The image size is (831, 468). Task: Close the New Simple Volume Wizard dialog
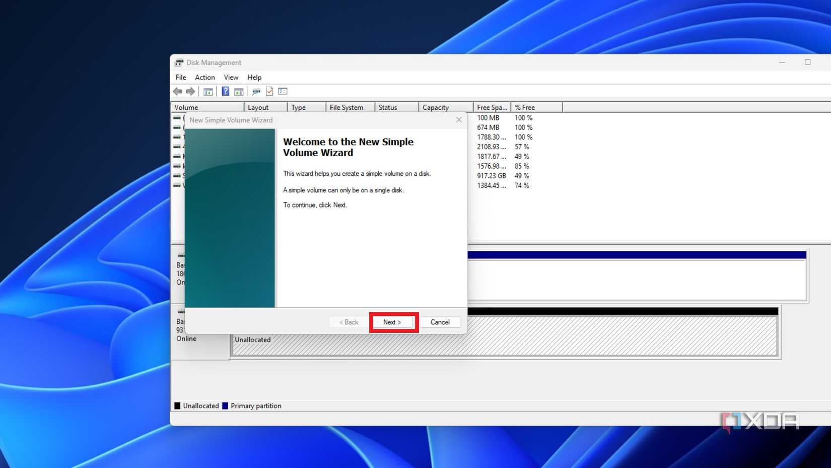(459, 120)
